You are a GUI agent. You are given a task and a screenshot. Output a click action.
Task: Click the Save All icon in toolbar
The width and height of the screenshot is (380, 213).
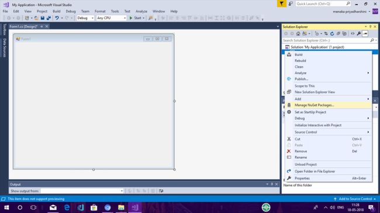coord(49,18)
